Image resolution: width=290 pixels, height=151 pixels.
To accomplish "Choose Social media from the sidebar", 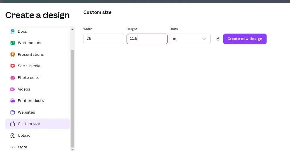I will (x=29, y=66).
